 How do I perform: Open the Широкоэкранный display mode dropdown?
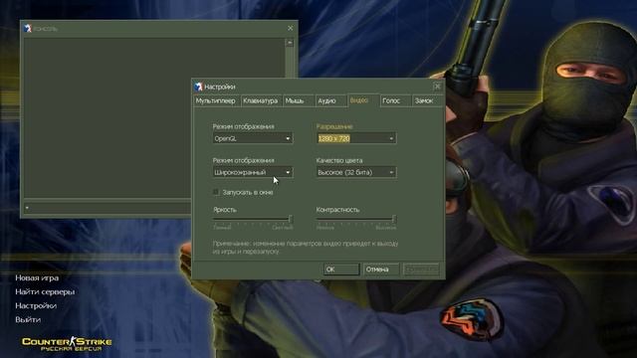click(252, 172)
